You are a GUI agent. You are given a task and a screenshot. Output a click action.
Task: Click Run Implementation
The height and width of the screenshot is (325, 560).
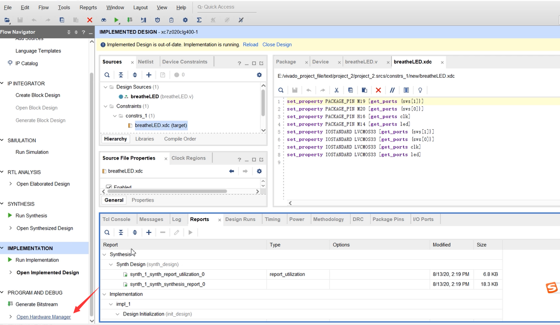tap(37, 260)
